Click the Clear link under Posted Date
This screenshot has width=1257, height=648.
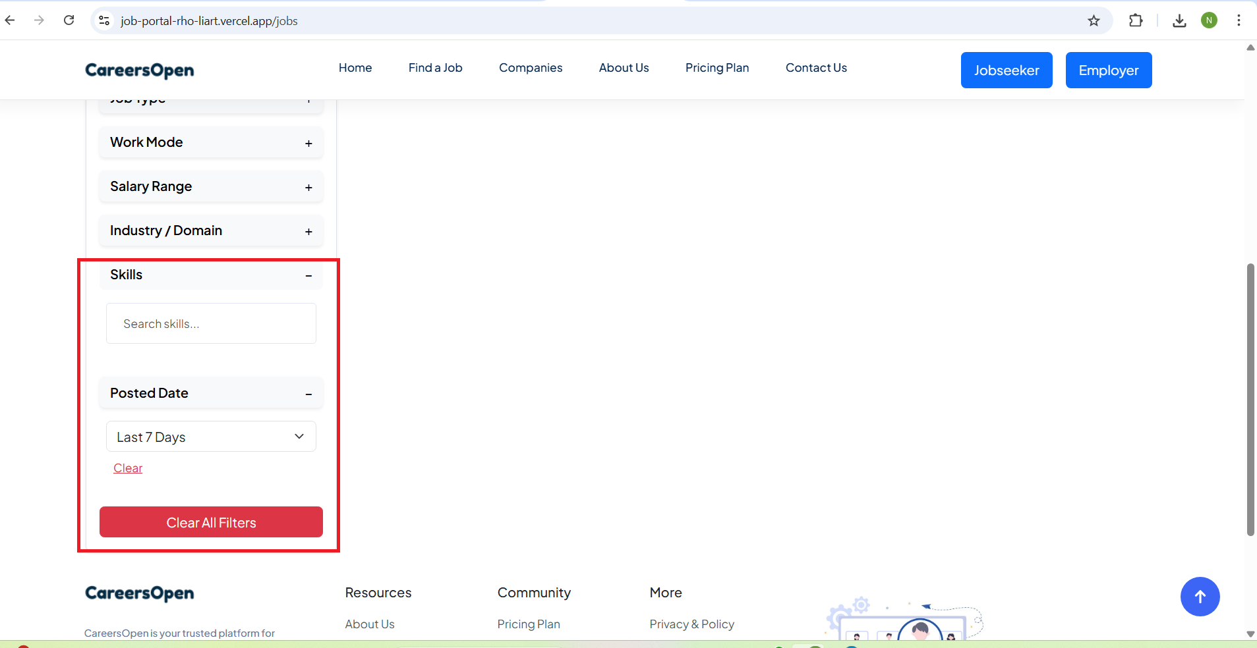point(128,468)
